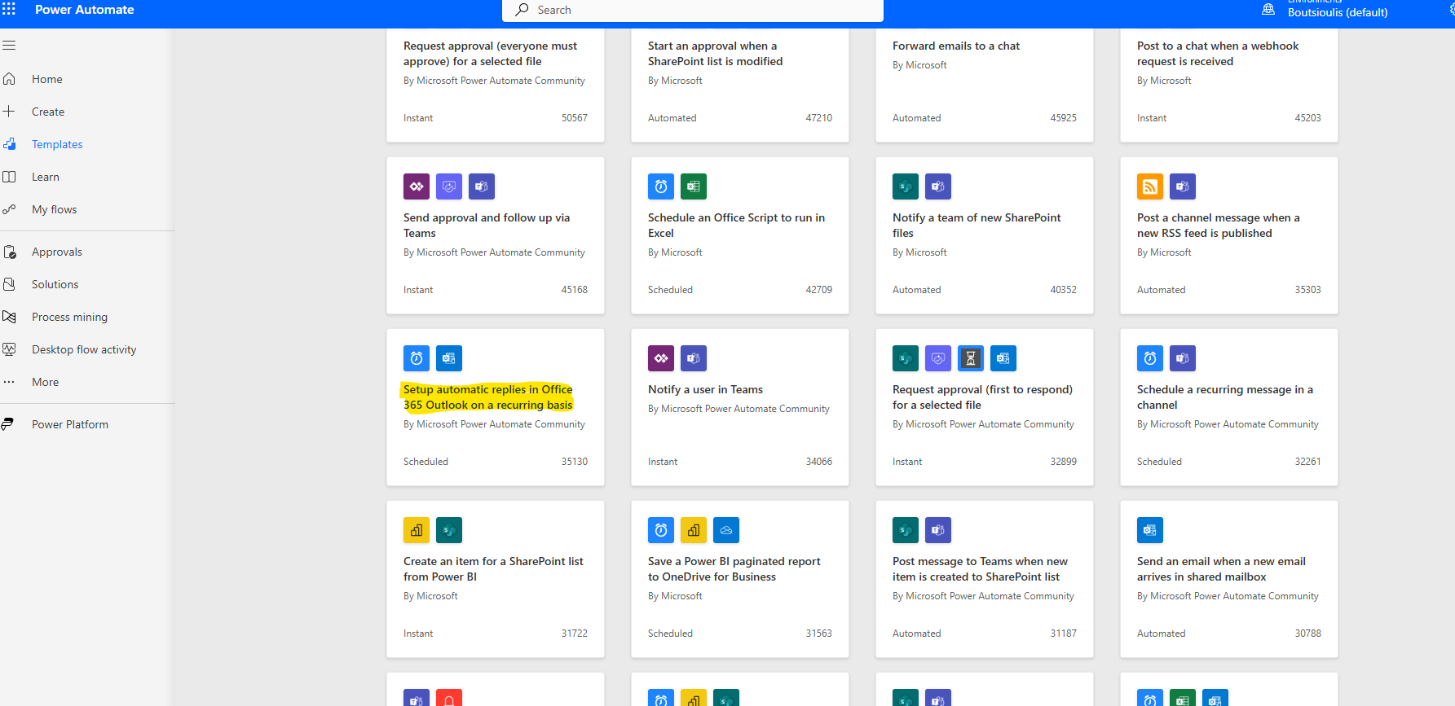Click the Desktop flow activity icon
This screenshot has width=1455, height=706.
(x=9, y=349)
